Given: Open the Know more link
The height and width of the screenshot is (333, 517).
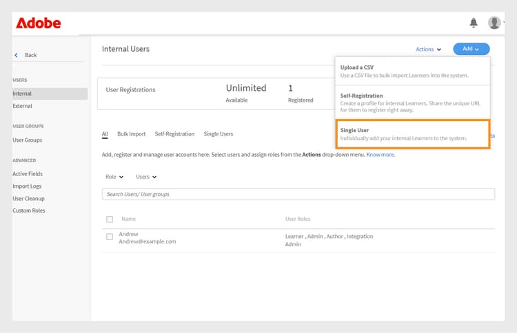Looking at the screenshot, I should coord(380,155).
